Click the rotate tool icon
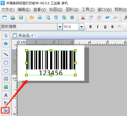The height and width of the screenshot is (116, 127). [x=6, y=44]
